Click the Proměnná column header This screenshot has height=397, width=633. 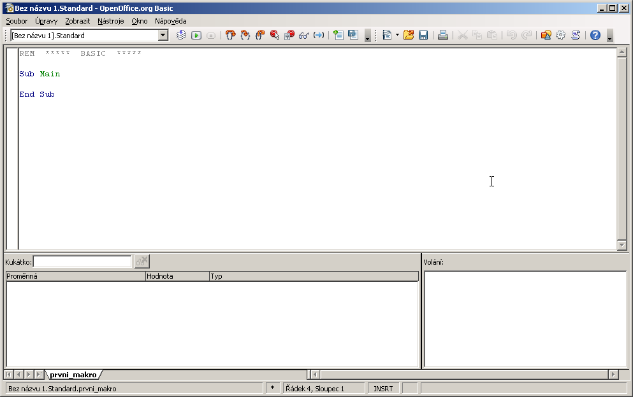pos(75,276)
